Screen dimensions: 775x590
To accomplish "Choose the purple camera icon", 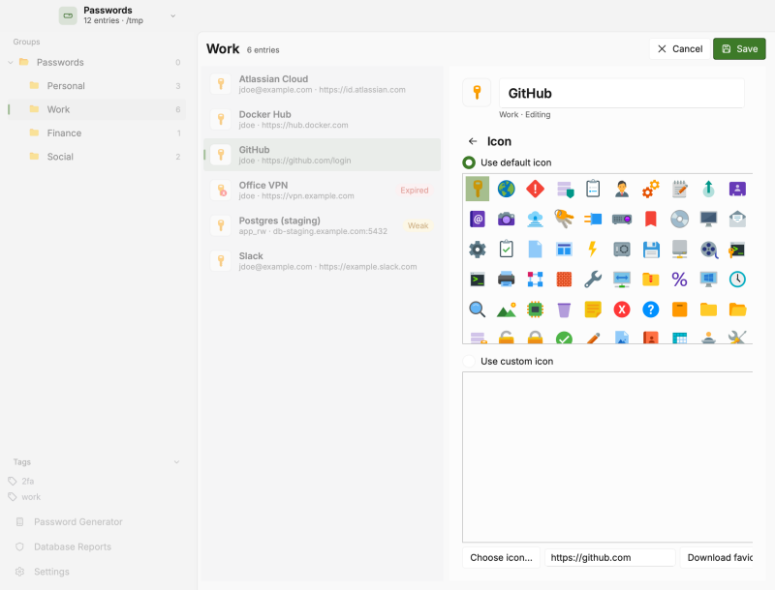I will [x=506, y=219].
